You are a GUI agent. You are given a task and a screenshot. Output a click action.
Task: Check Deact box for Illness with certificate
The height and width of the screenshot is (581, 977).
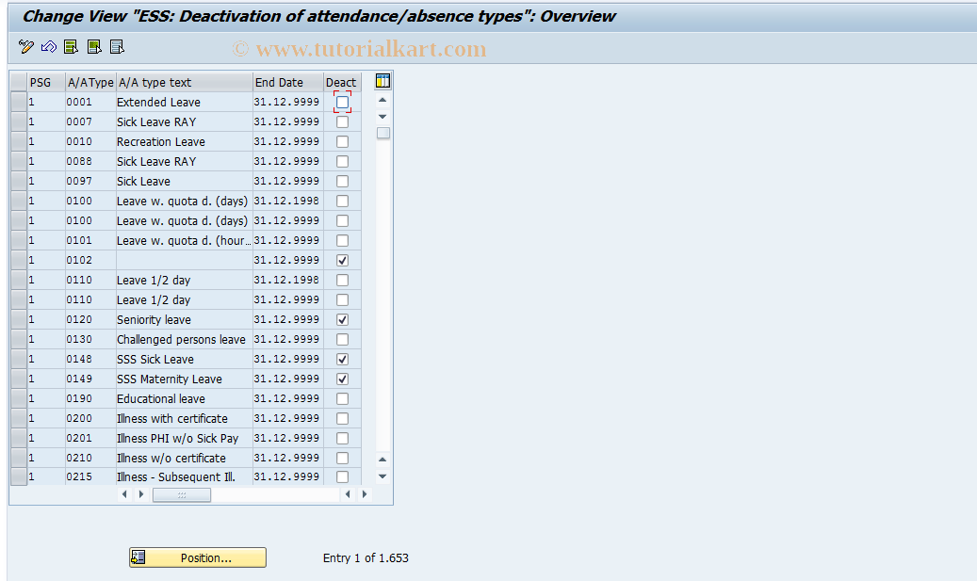(342, 418)
